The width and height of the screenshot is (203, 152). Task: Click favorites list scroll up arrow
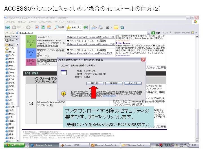point(17,45)
